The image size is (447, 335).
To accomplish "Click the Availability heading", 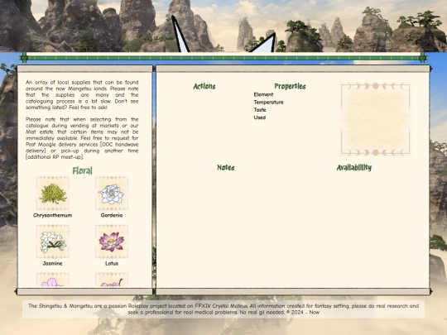I will tap(354, 167).
